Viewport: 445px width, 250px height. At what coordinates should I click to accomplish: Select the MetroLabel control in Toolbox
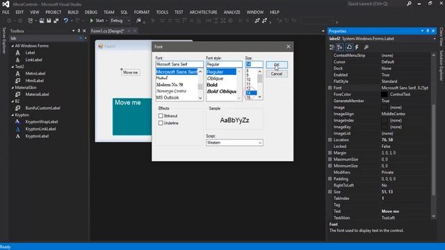click(x=35, y=74)
